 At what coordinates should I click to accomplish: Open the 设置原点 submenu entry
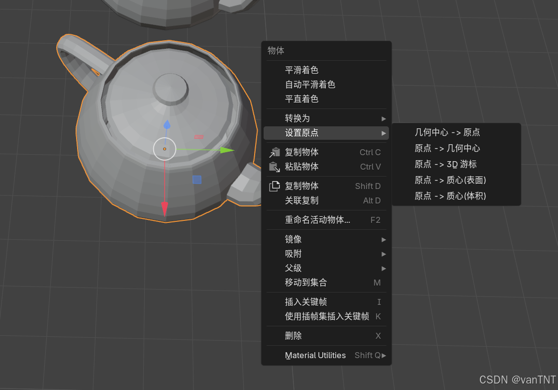326,133
